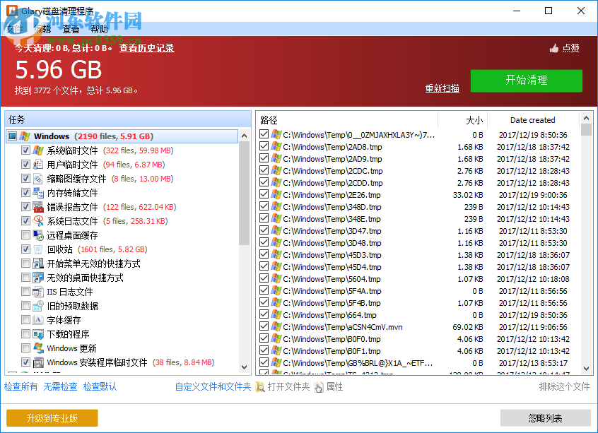Uncheck the 2AD8.tmp file checkbox
Screen dimensions: 598x433
click(263, 146)
